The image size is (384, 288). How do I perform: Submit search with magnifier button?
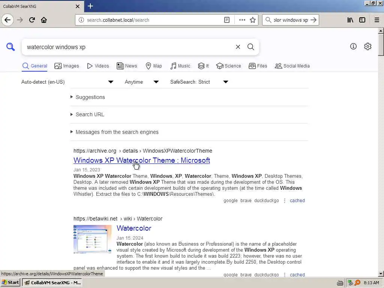(x=250, y=47)
